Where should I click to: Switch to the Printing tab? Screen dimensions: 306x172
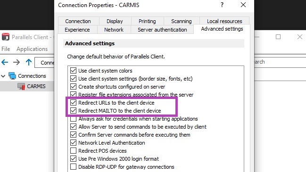147,21
